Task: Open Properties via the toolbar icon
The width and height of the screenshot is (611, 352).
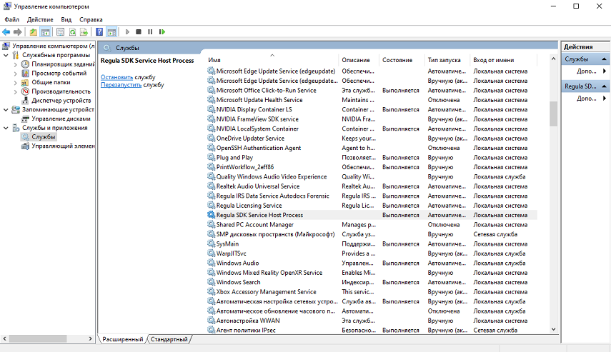Action: [61, 32]
